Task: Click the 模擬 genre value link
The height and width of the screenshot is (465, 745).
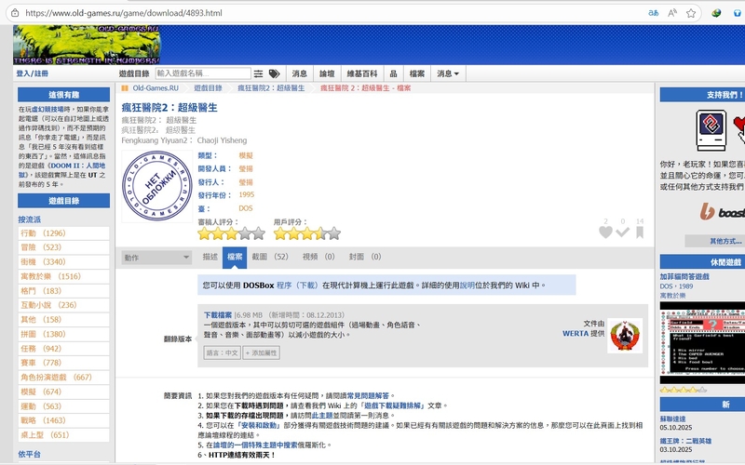Action: click(246, 155)
